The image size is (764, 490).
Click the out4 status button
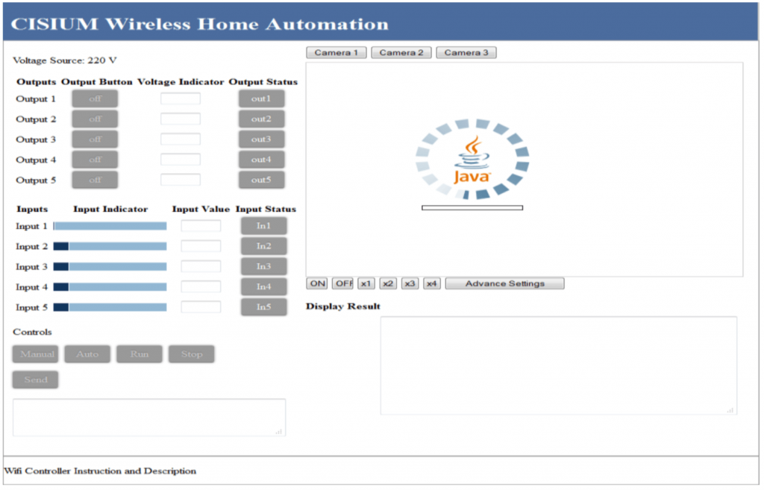pos(262,160)
